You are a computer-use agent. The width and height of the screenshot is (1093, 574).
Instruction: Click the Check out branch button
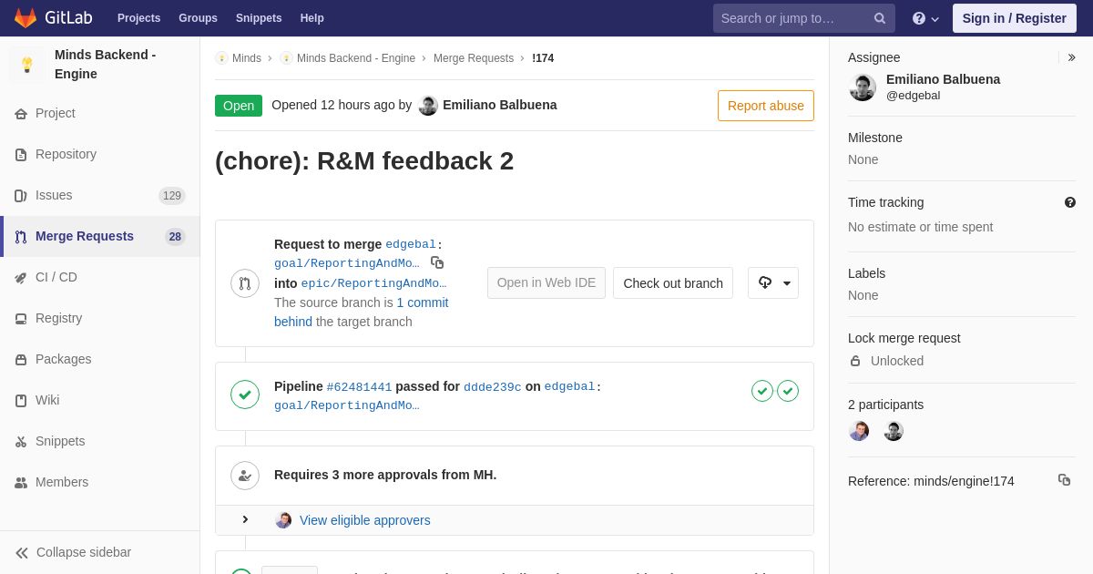point(673,282)
